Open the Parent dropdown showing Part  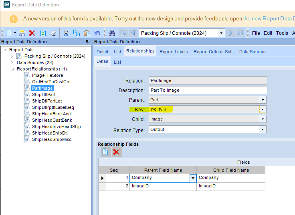point(263,100)
